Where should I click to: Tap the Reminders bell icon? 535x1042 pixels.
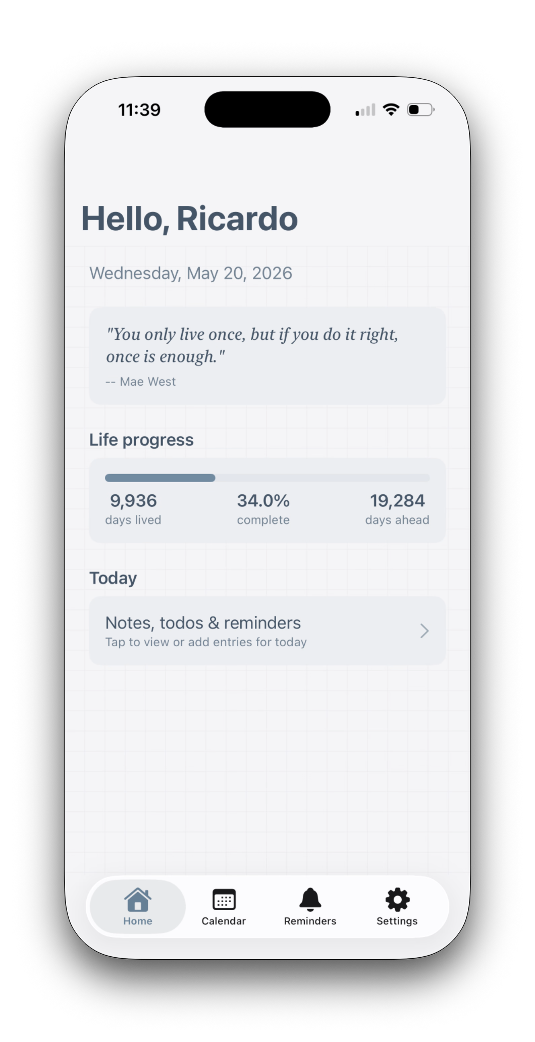310,899
